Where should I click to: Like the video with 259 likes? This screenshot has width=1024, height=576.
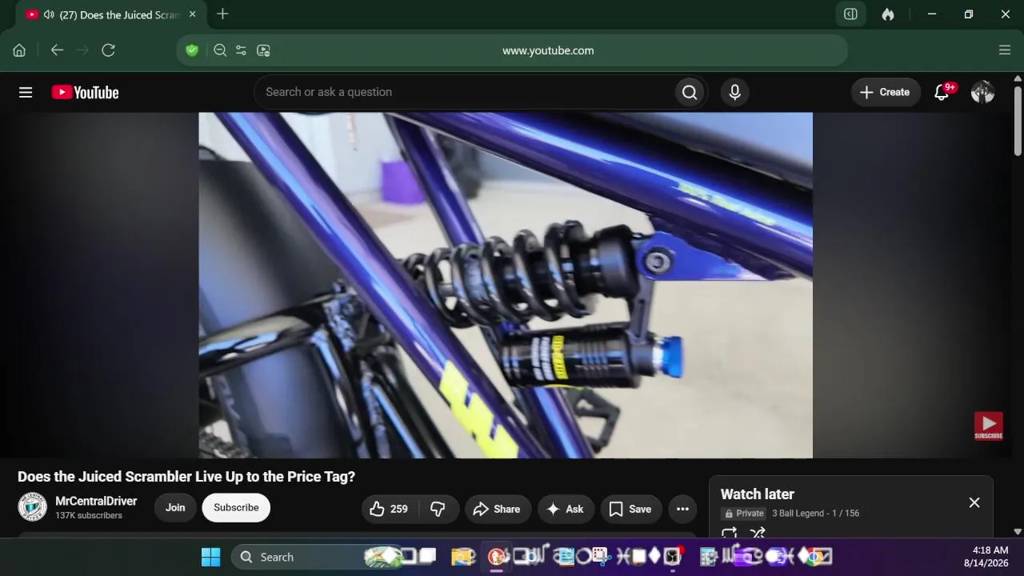[x=390, y=509]
